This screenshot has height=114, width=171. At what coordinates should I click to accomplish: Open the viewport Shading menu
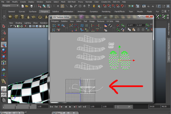tap(19, 23)
